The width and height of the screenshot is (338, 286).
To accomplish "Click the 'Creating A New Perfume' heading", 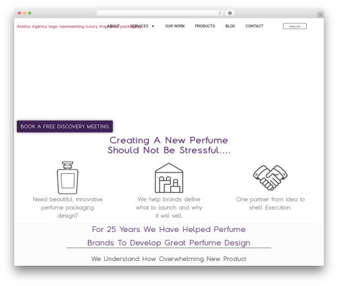I will (169, 145).
